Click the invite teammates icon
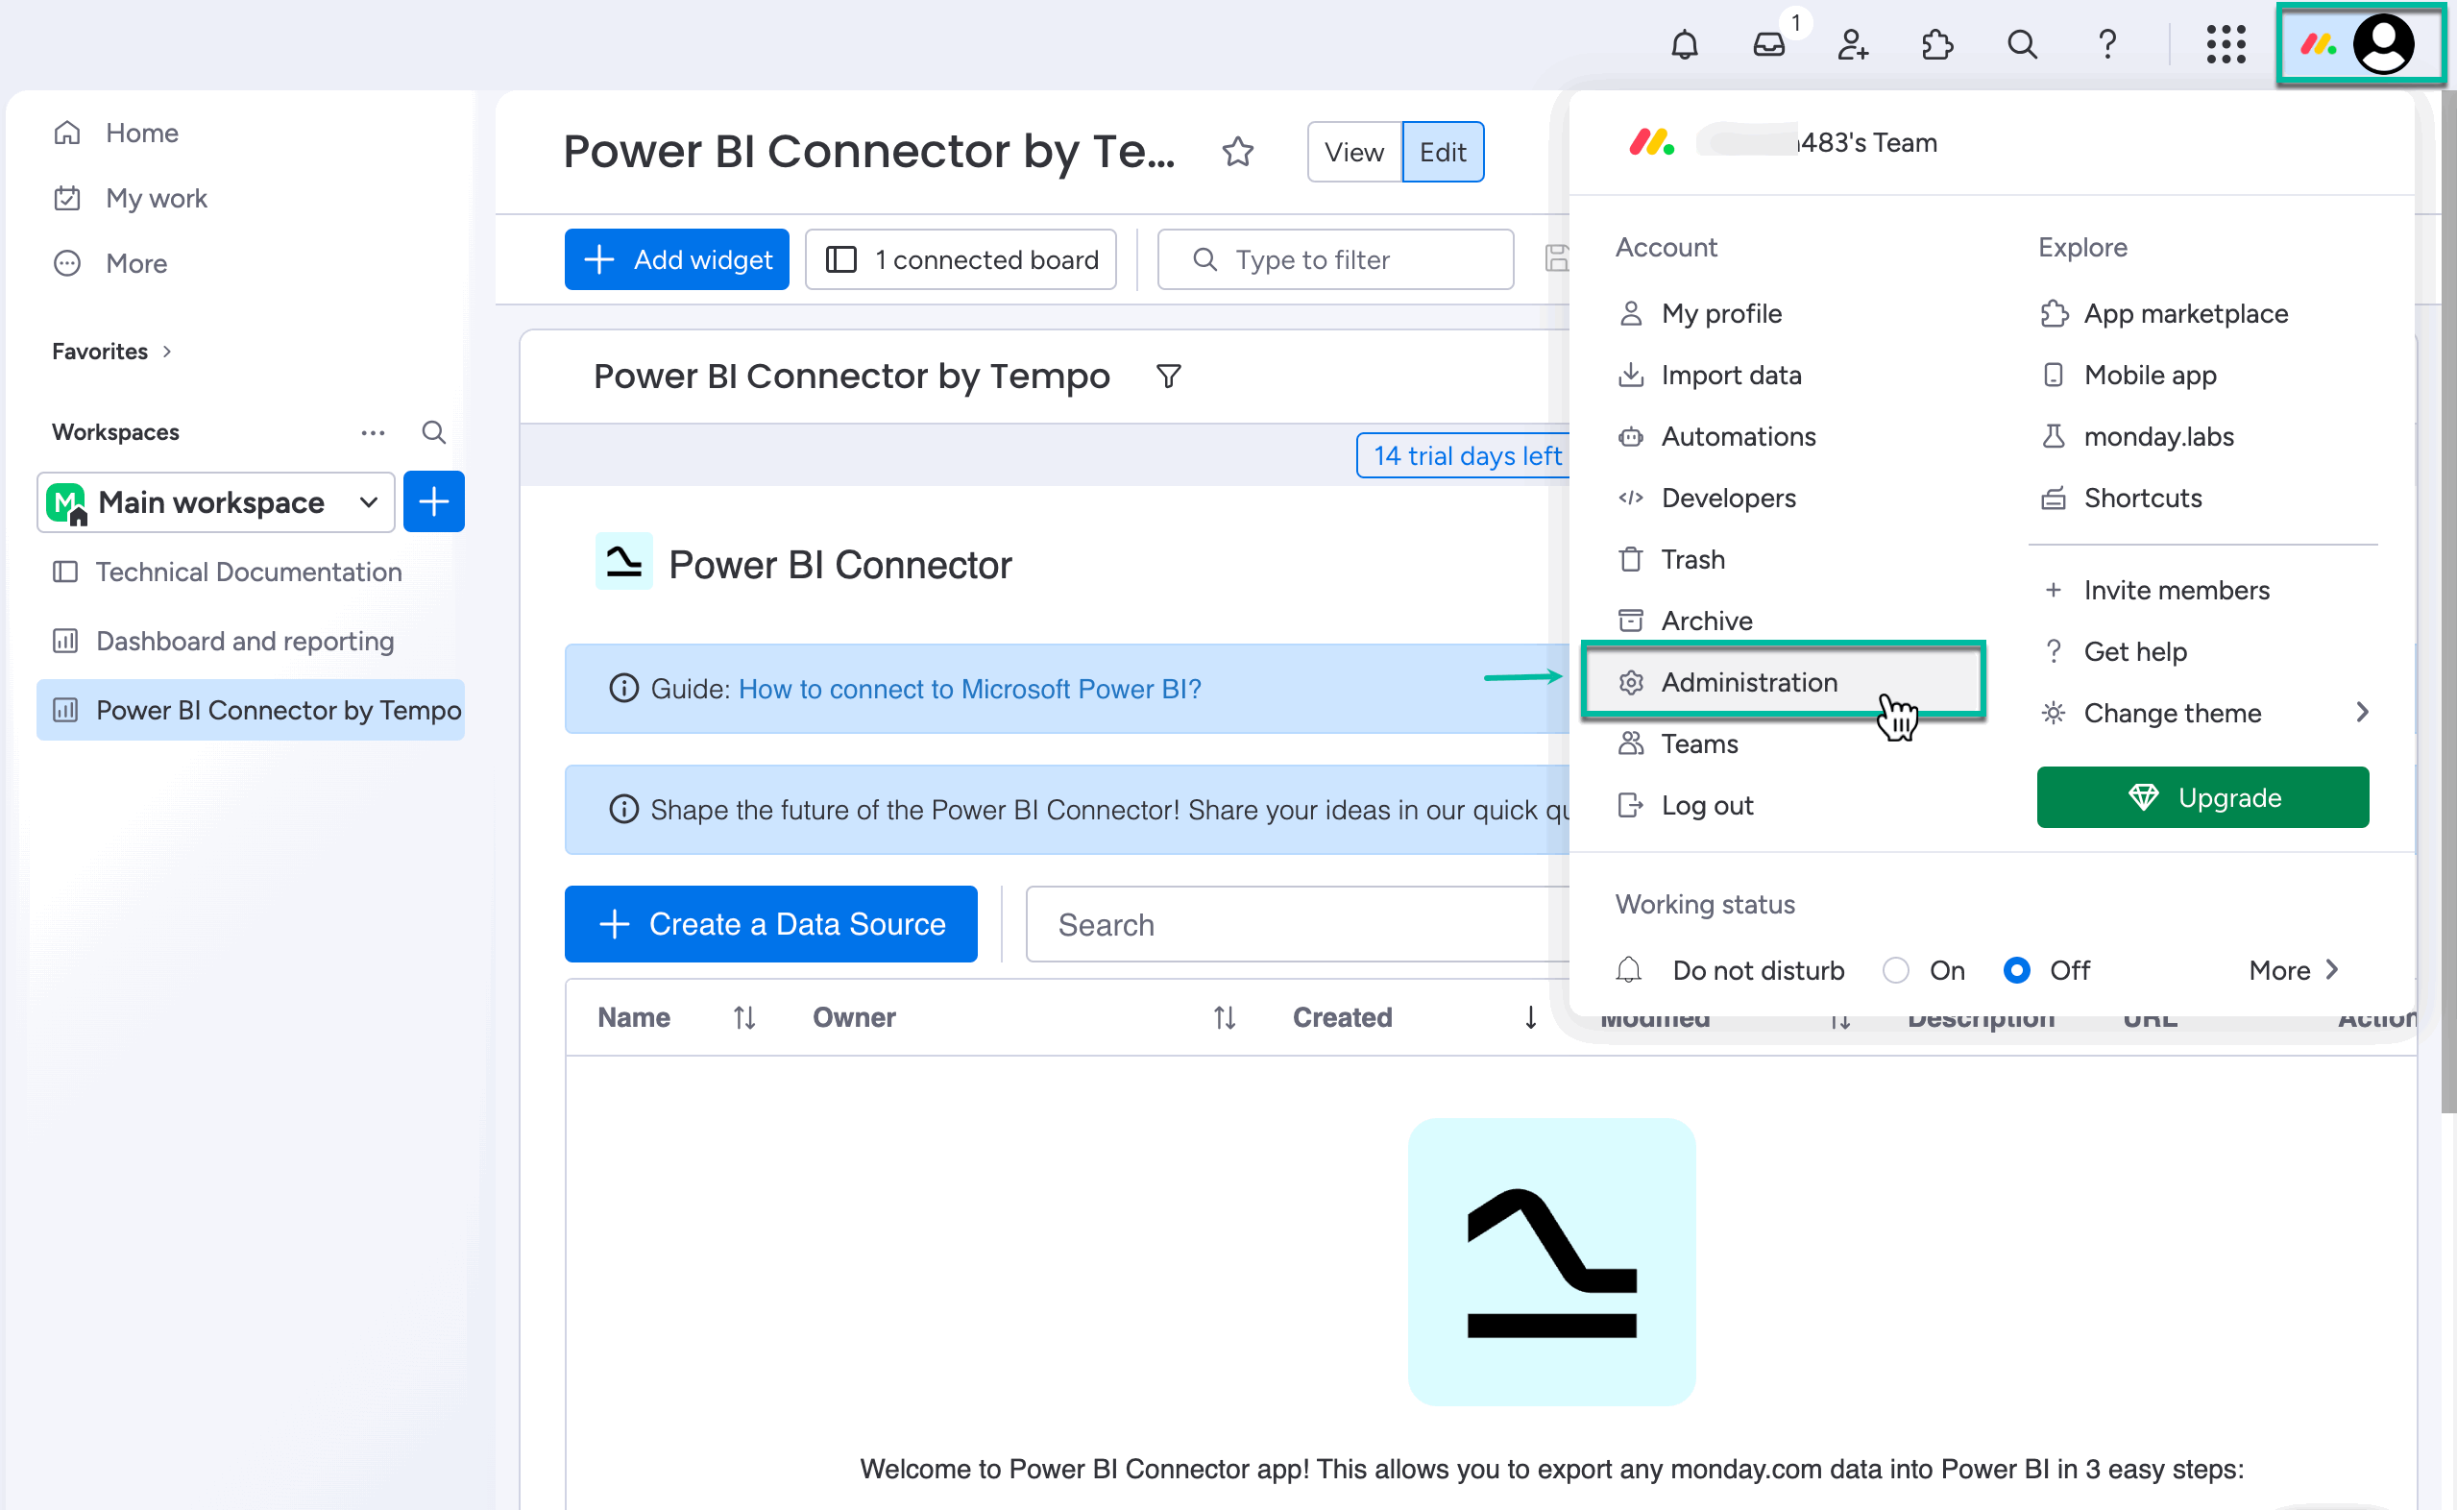The height and width of the screenshot is (1510, 2457). (1852, 44)
